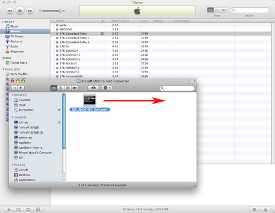Image resolution: width=275 pixels, height=213 pixels.
Task: Switch Finder to icon view
Action: (54, 88)
